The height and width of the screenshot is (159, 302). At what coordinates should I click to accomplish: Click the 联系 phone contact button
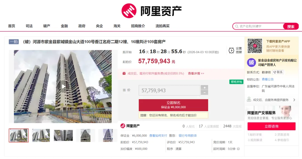pos(278,72)
